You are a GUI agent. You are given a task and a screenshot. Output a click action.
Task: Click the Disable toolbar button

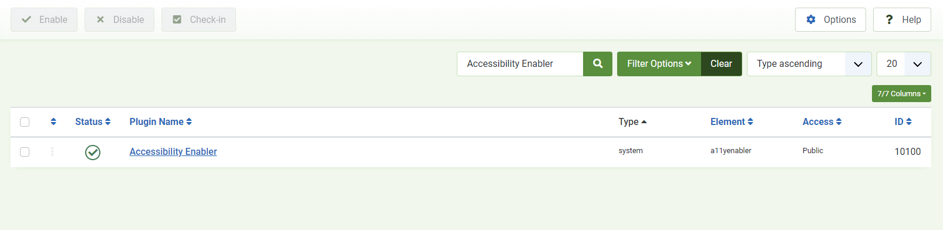click(119, 19)
